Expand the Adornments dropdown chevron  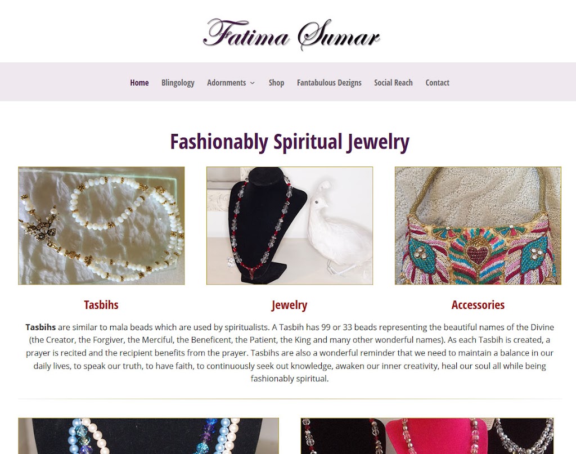[253, 83]
